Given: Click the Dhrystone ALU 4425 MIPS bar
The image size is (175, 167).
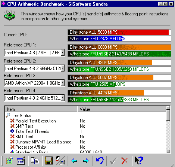Looking at the screenshot, I should tap(119, 93).
